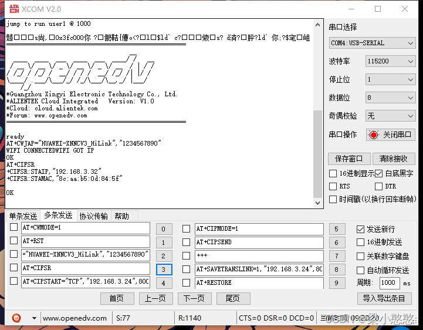The height and width of the screenshot is (330, 423).
Task: Click the 关闭串口 button
Action: pyautogui.click(x=391, y=134)
